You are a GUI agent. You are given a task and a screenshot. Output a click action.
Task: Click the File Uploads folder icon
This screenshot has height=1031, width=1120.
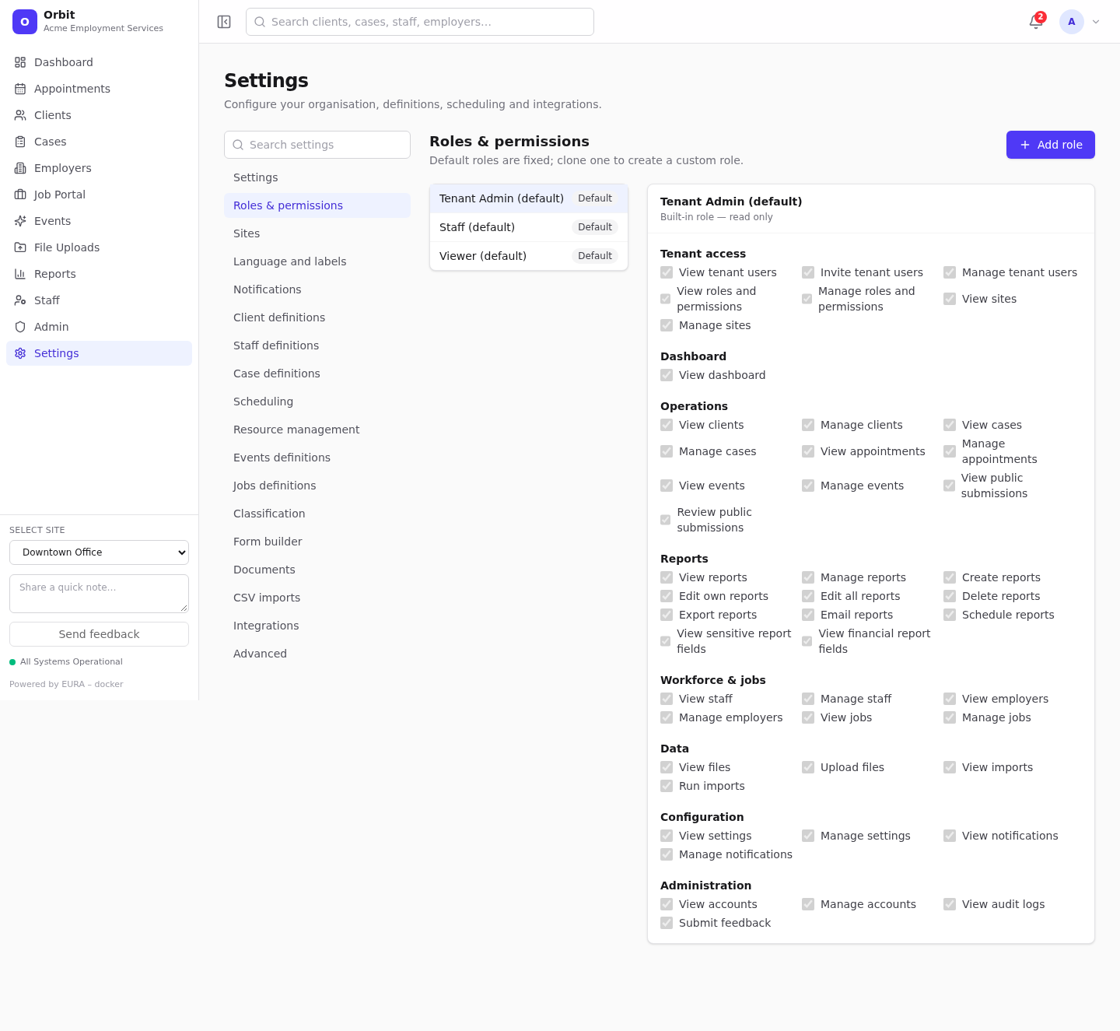click(x=20, y=247)
